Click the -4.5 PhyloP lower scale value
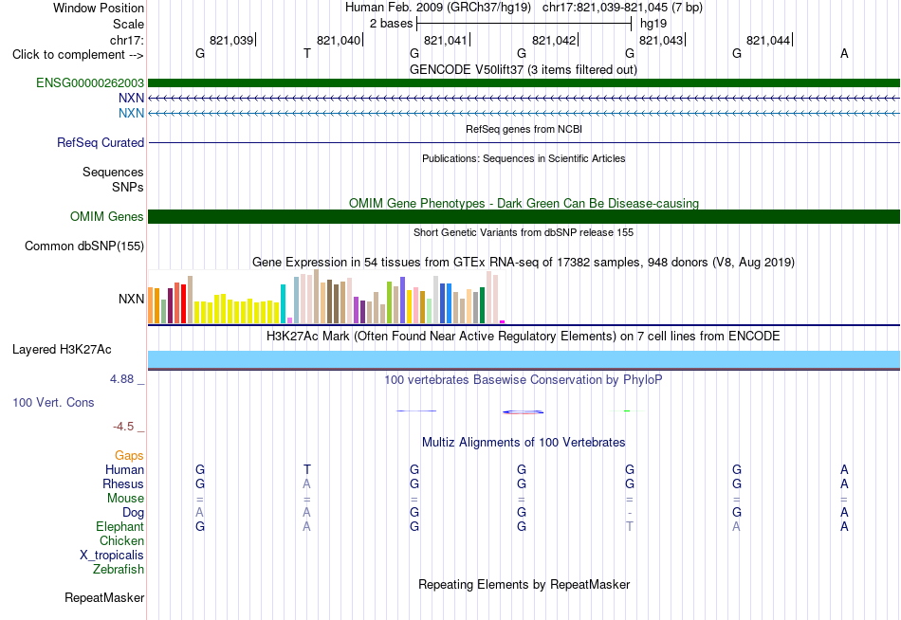Image resolution: width=901 pixels, height=620 pixels. [123, 427]
